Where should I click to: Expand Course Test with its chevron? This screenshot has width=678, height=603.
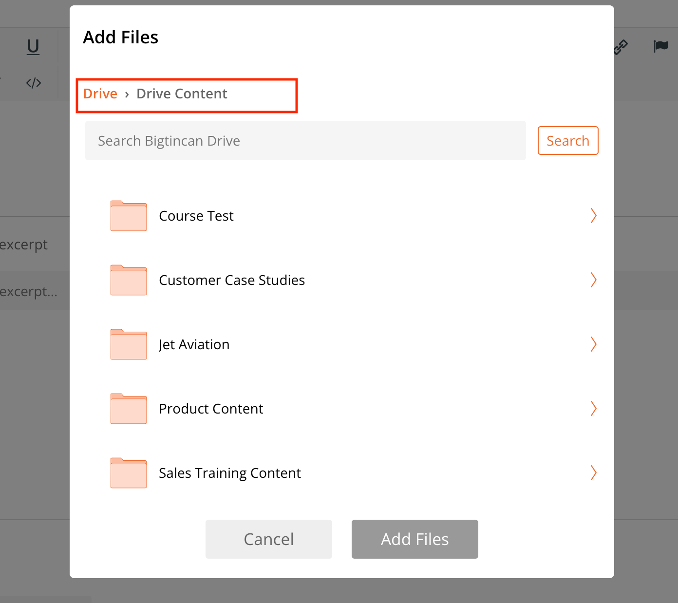593,215
